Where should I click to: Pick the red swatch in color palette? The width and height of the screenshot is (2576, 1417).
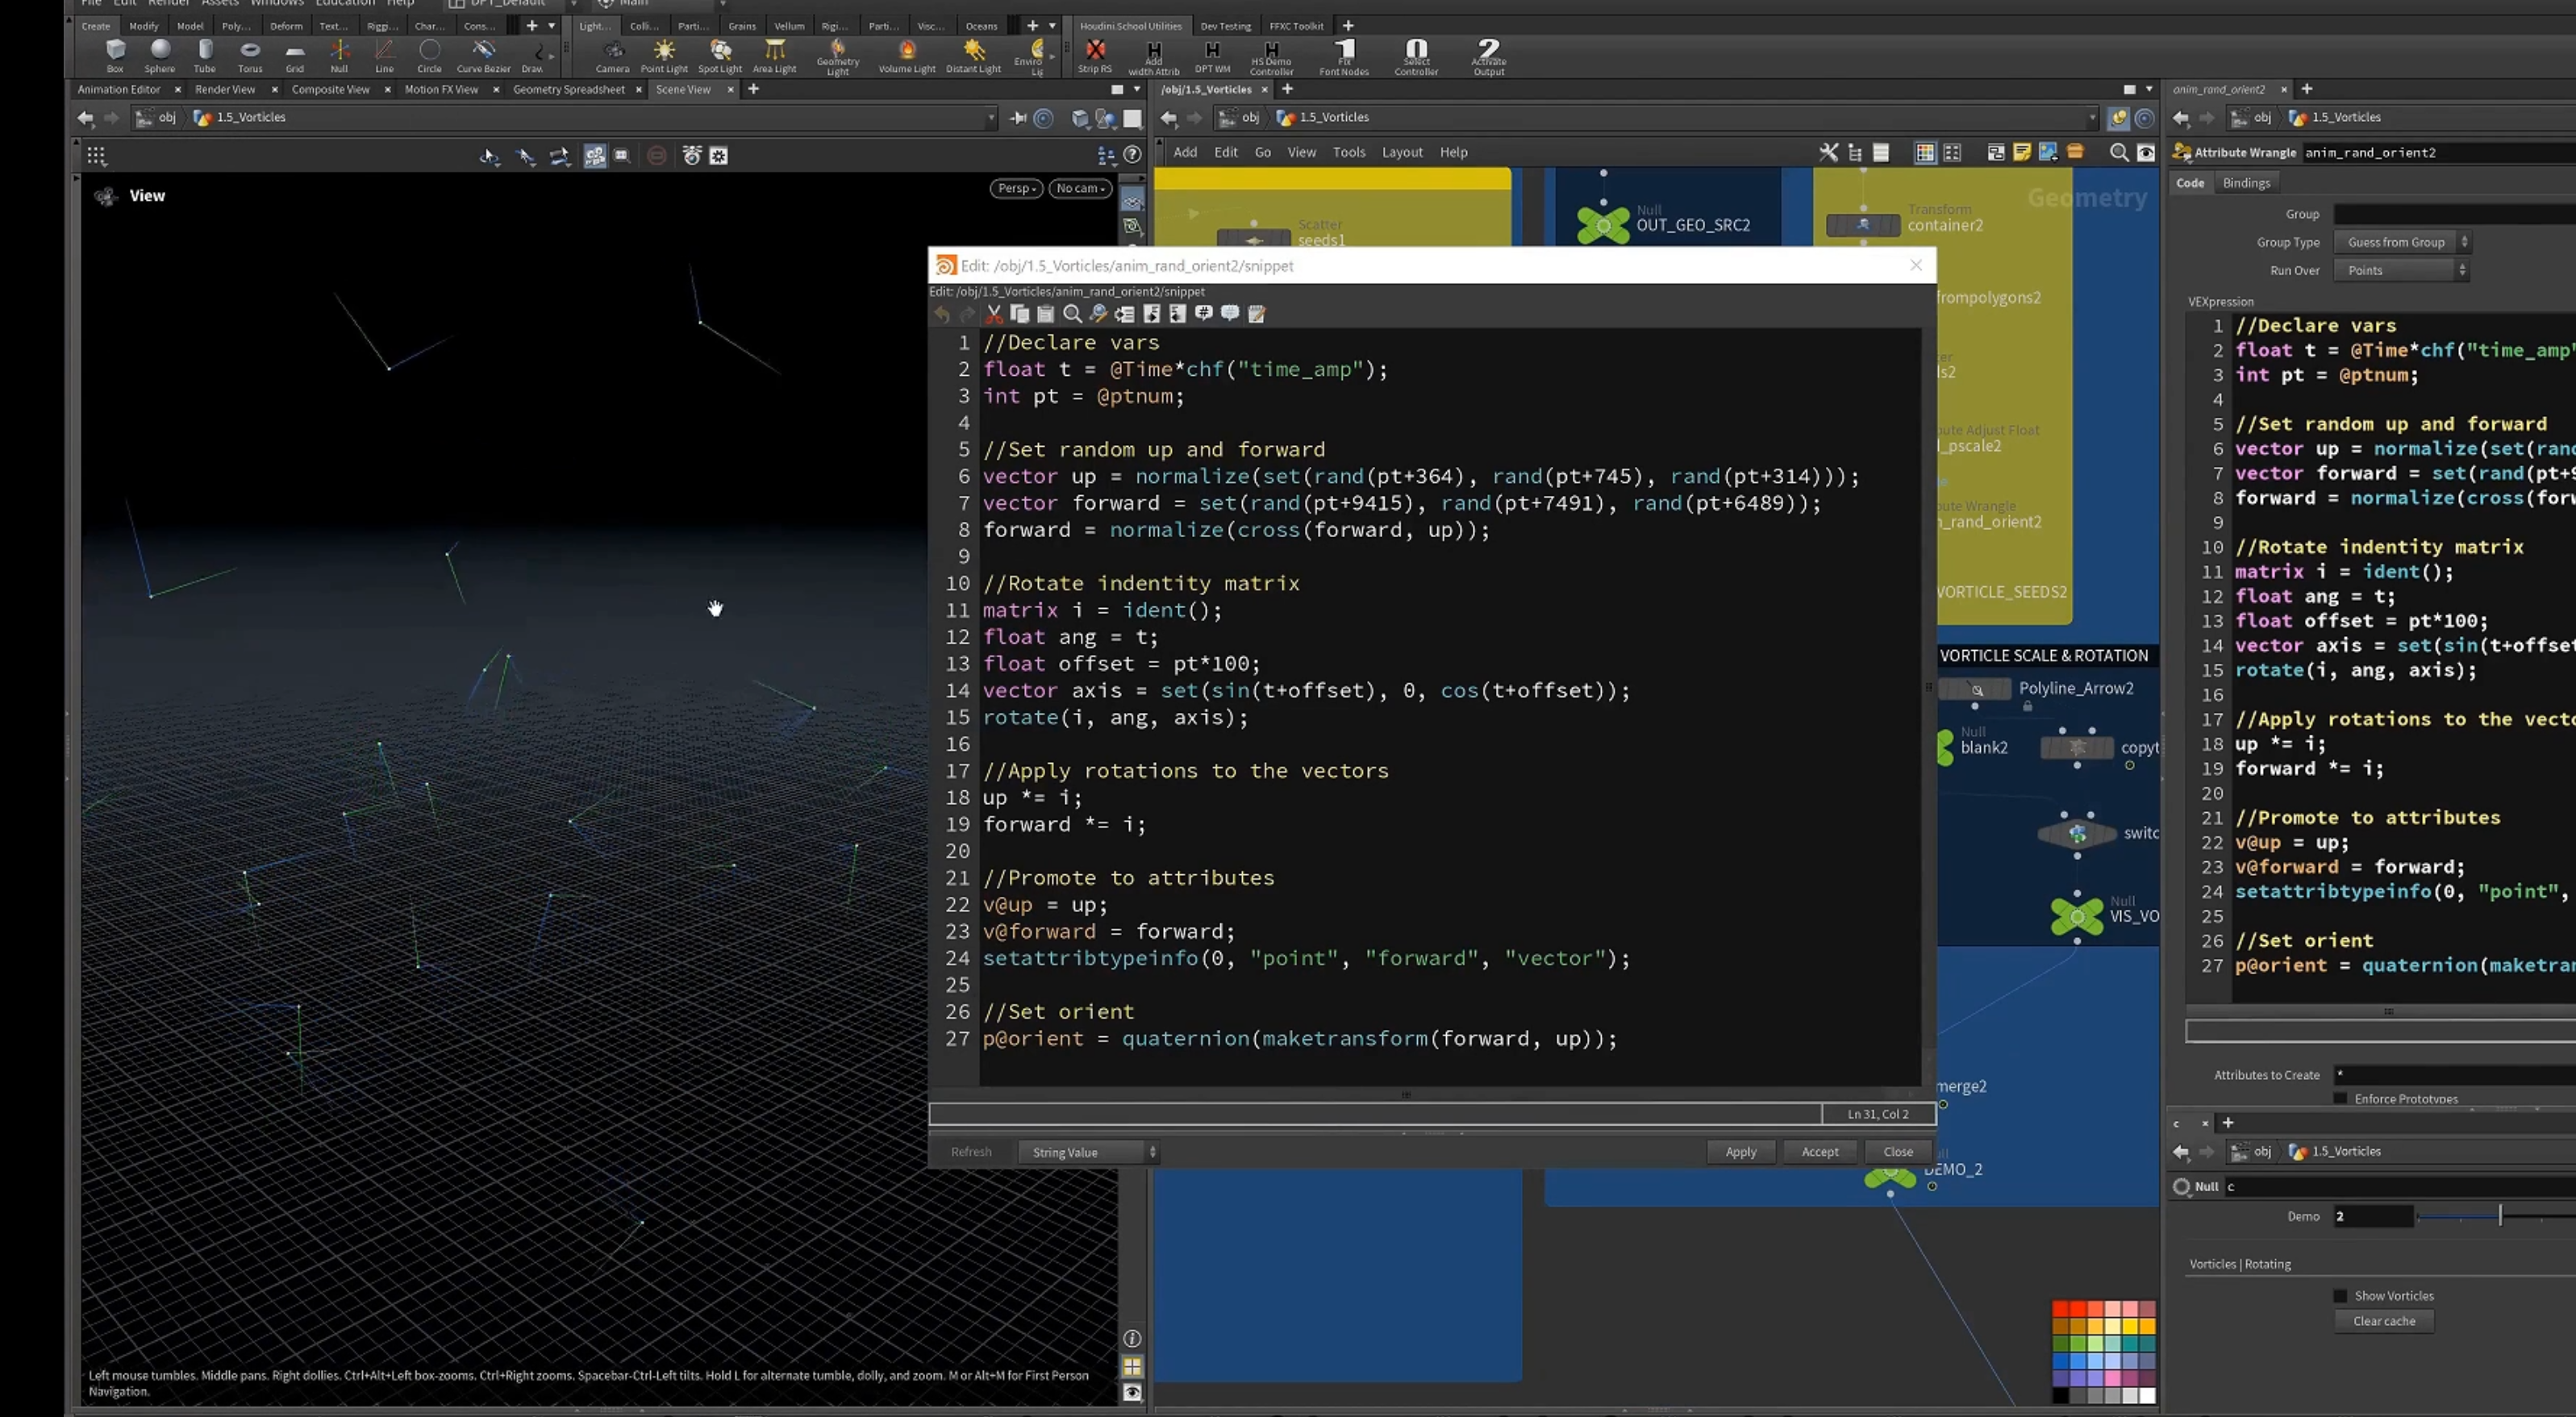pyautogui.click(x=2060, y=1309)
